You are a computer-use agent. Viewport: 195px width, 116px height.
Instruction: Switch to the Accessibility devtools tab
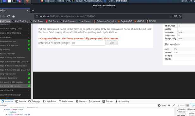click(122, 101)
